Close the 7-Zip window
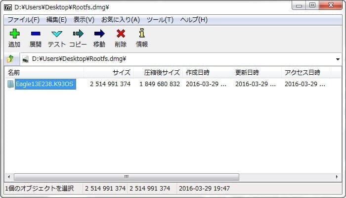346x198 pixels. tap(331, 5)
